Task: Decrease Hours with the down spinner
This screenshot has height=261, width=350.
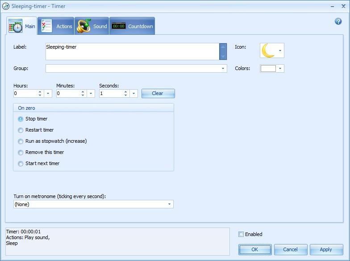Action: point(40,95)
